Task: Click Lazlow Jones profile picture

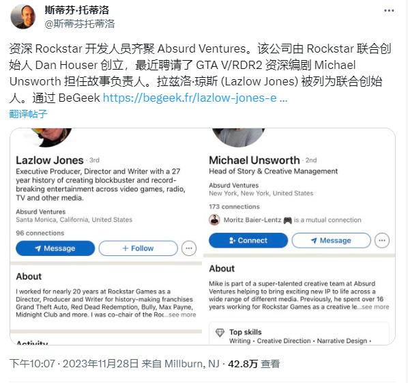Action: coord(52,137)
